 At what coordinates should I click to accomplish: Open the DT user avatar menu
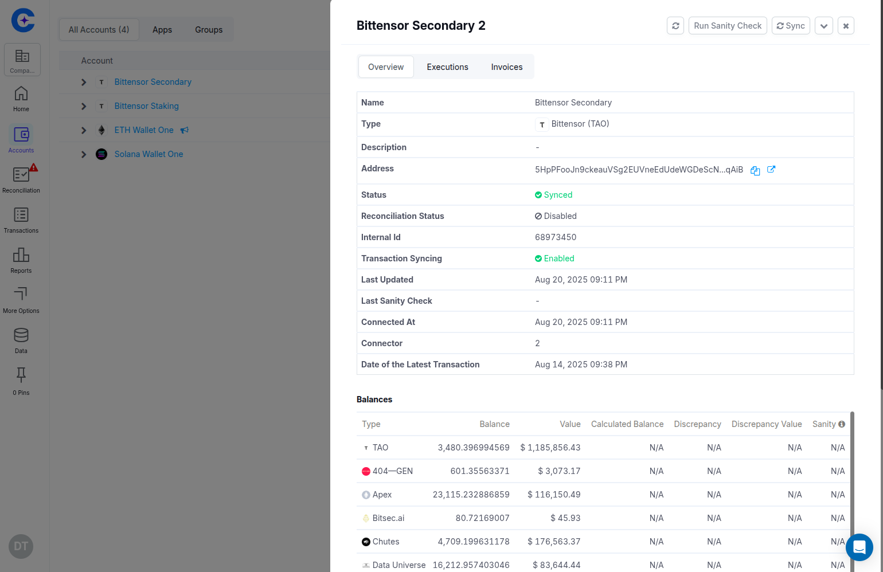tap(21, 546)
